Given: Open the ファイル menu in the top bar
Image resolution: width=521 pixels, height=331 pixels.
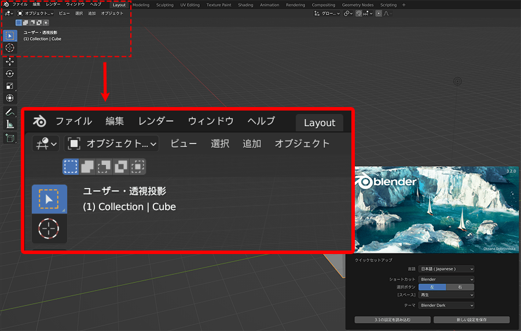Looking at the screenshot, I should [x=20, y=5].
